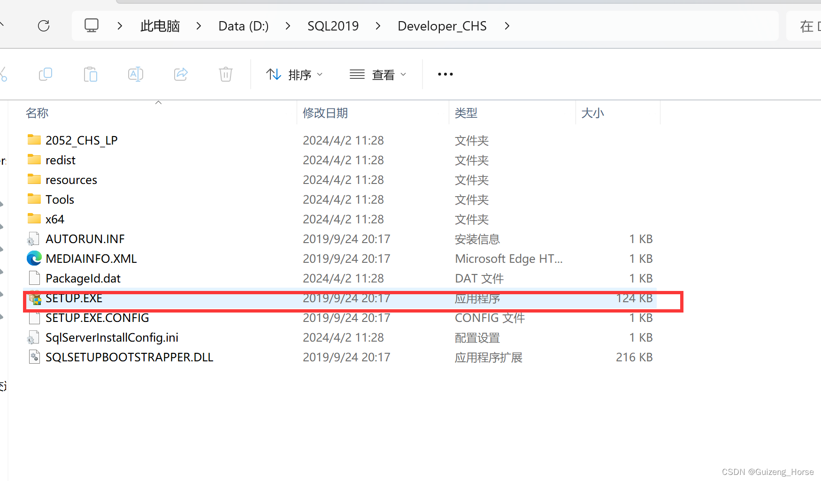The image size is (821, 481).
Task: Select the SETUP.EXE.CONFIG file name
Action: (x=97, y=318)
